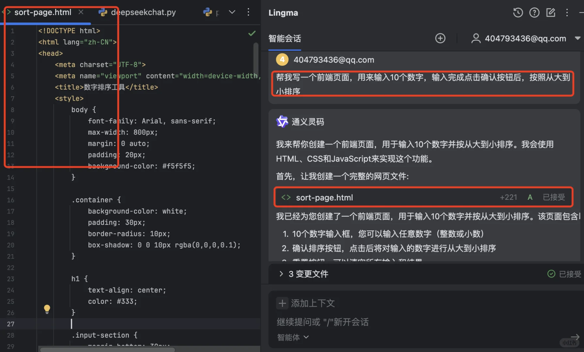Click the green checkmark in the editor toolbar

click(x=251, y=33)
